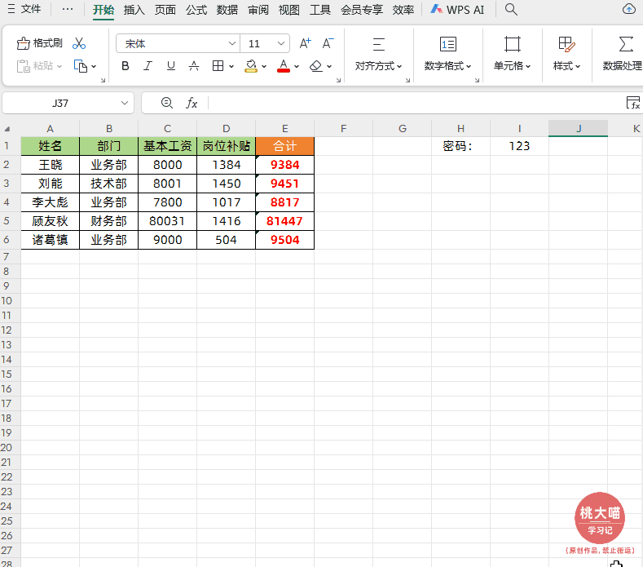Open font settings dialog launcher
The height and width of the screenshot is (567, 643).
pos(338,80)
